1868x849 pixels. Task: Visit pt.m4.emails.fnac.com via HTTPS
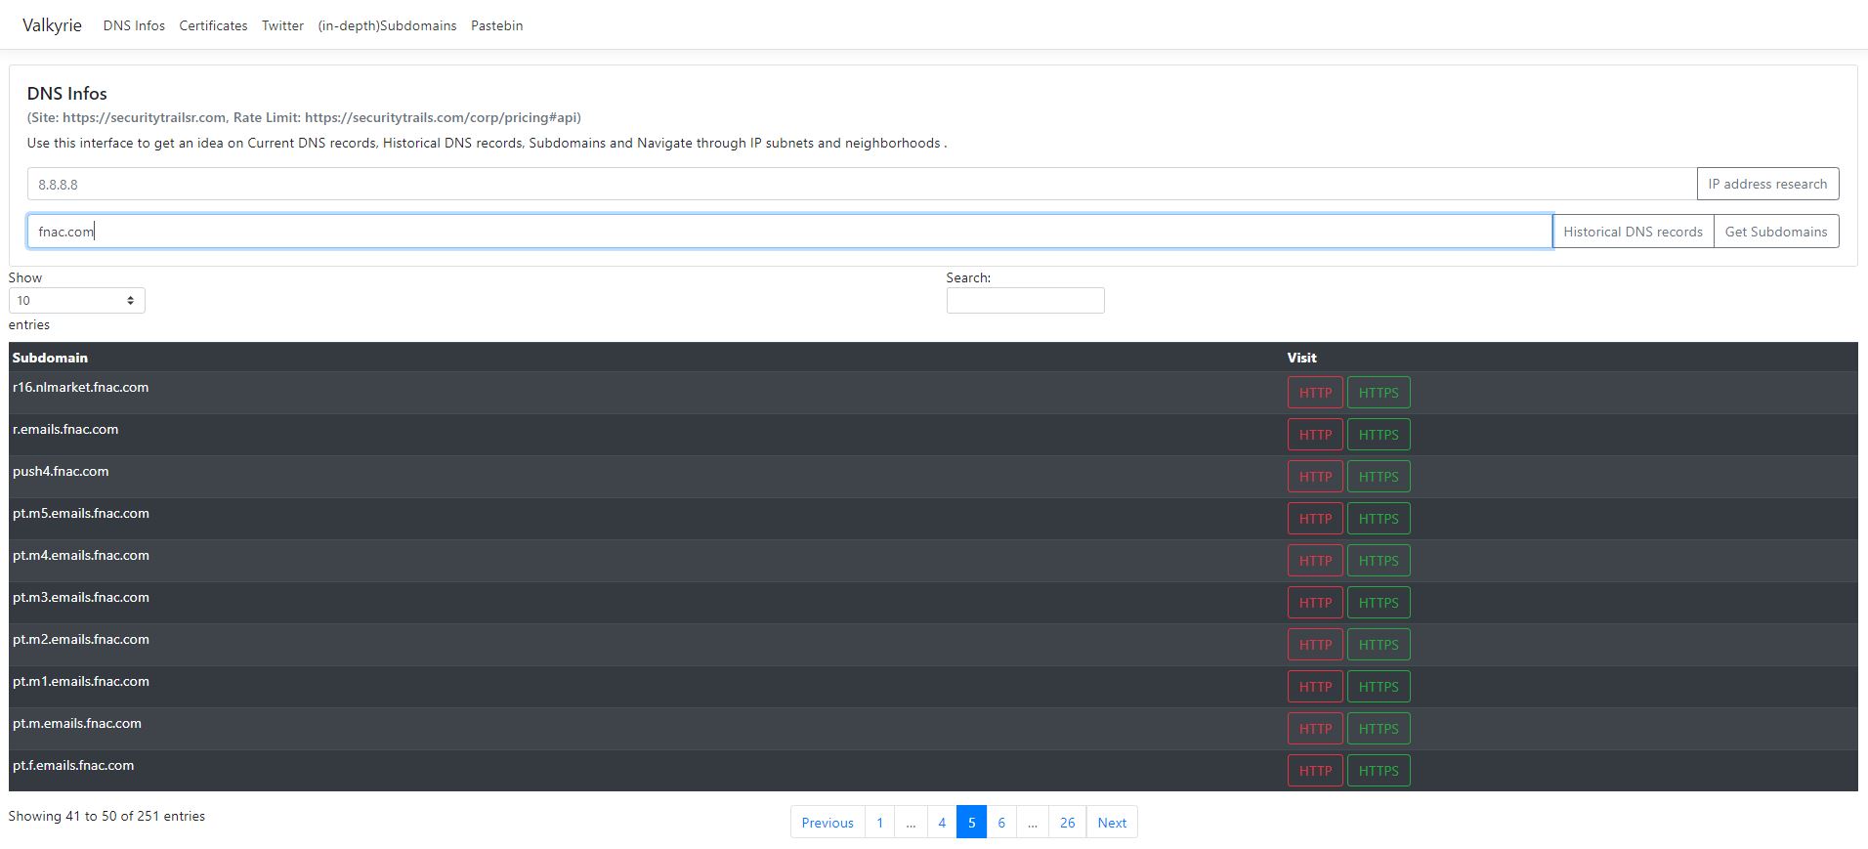pyautogui.click(x=1379, y=561)
